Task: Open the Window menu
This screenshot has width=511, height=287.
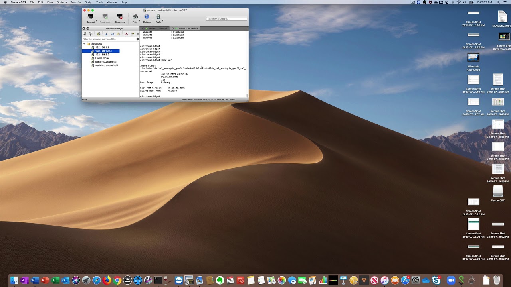Action: click(x=112, y=2)
